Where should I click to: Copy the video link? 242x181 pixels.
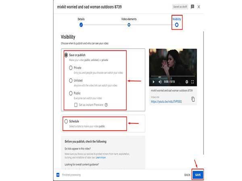(x=193, y=99)
